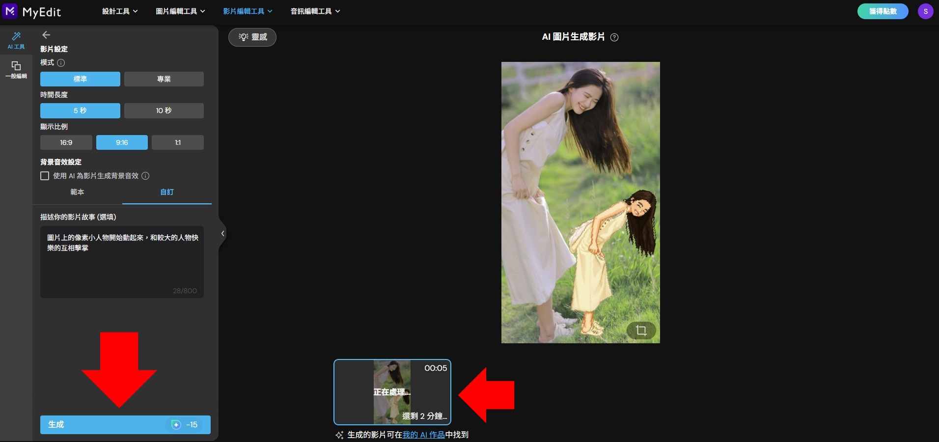Viewport: 939px width, 442px height.
Task: Click the 生成 button
Action: (125, 425)
